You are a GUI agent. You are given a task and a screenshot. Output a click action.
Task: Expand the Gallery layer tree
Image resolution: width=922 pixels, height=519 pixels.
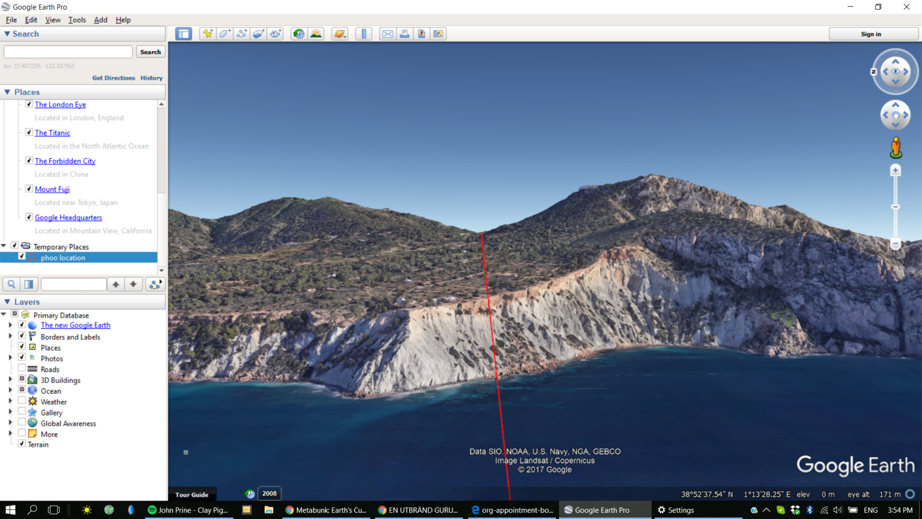tap(10, 412)
